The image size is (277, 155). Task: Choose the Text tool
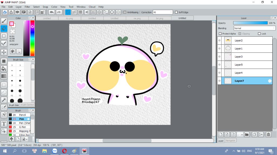point(4,124)
